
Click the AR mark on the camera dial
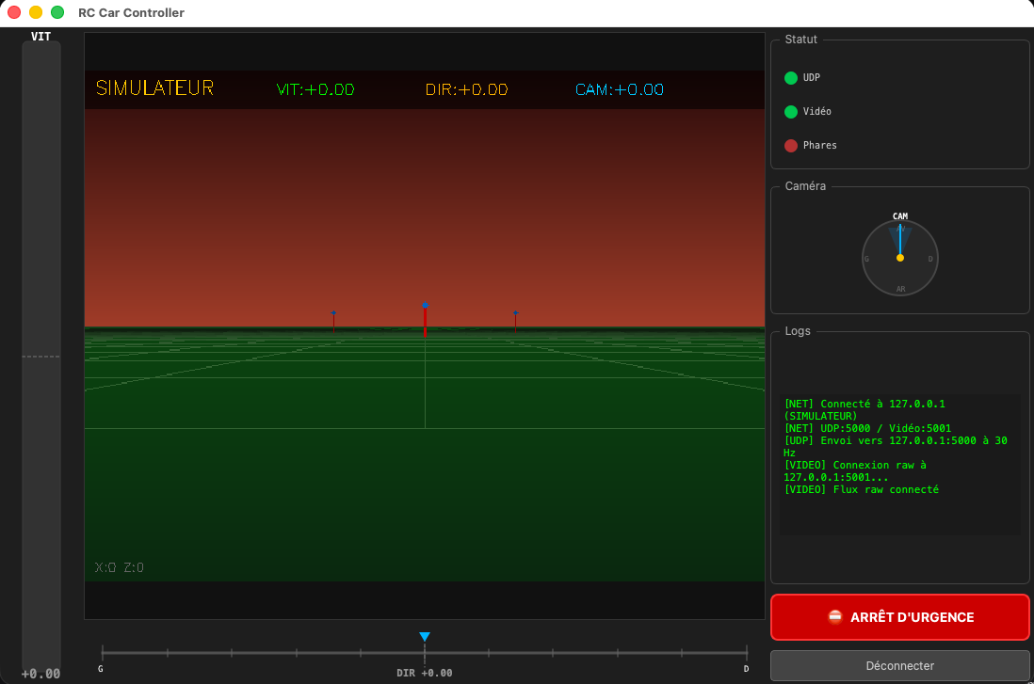900,289
